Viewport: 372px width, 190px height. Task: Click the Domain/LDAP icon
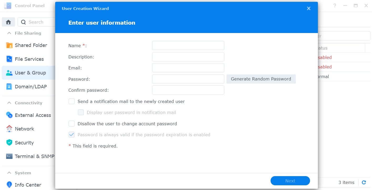click(9, 86)
